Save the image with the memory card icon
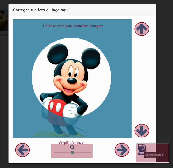This screenshot has width=173, height=168. point(142,149)
